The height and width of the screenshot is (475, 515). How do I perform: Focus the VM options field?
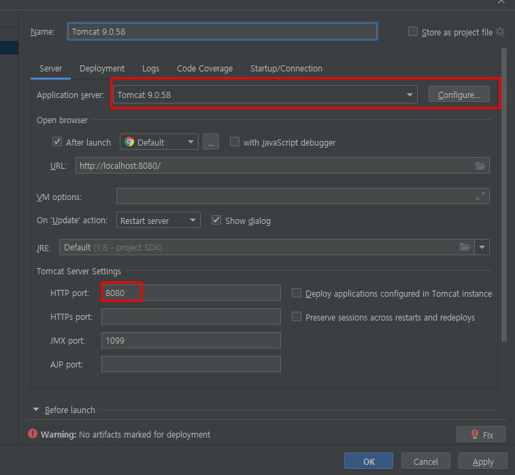pos(303,196)
